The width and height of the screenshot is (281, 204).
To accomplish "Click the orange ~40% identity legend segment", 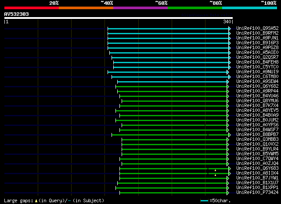I will click(86, 8).
